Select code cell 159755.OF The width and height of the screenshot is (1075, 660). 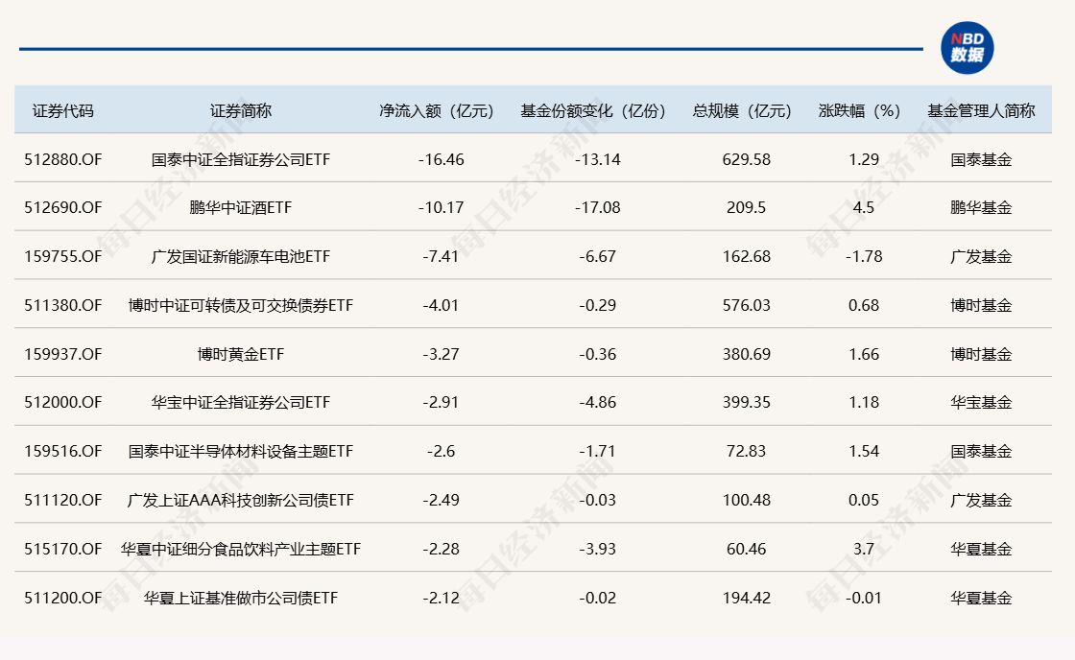(x=63, y=256)
